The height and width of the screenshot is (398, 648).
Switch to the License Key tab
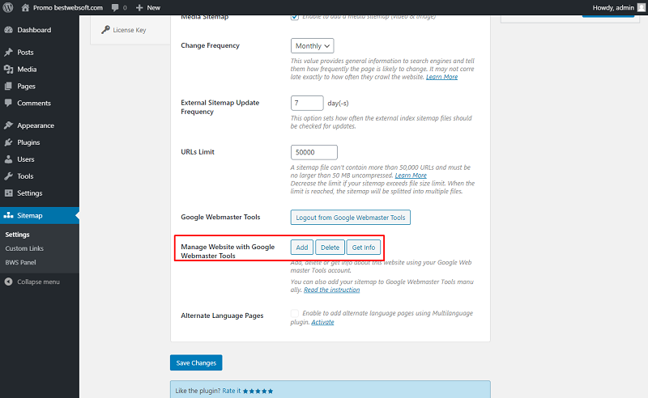point(130,30)
